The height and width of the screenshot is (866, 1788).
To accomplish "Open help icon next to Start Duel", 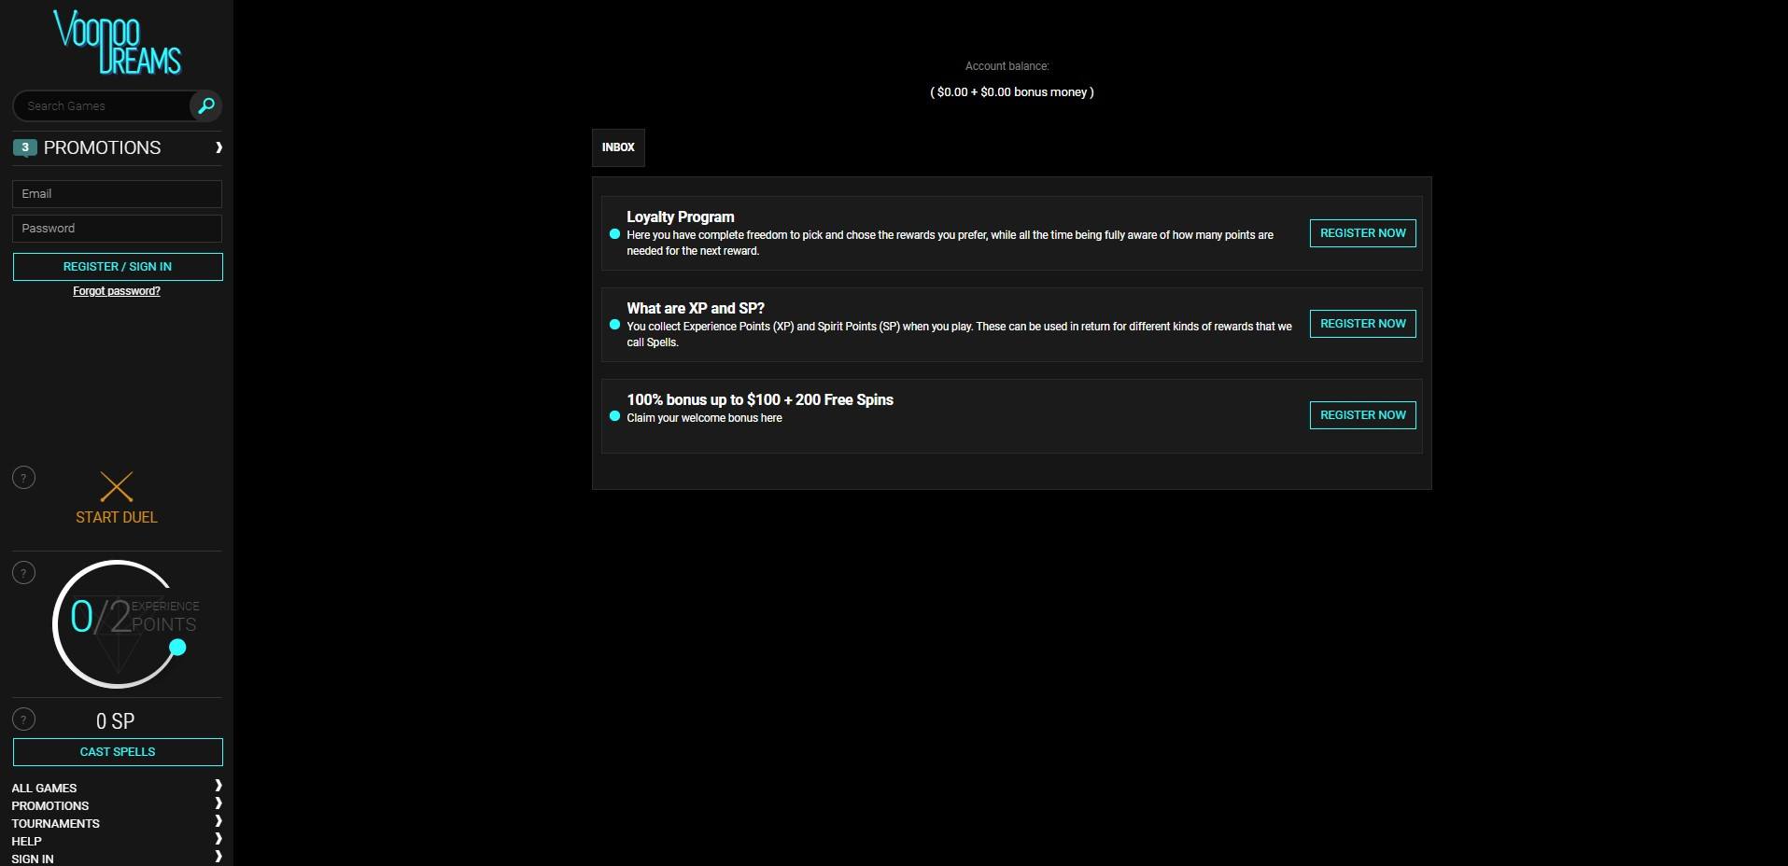I will pyautogui.click(x=23, y=478).
